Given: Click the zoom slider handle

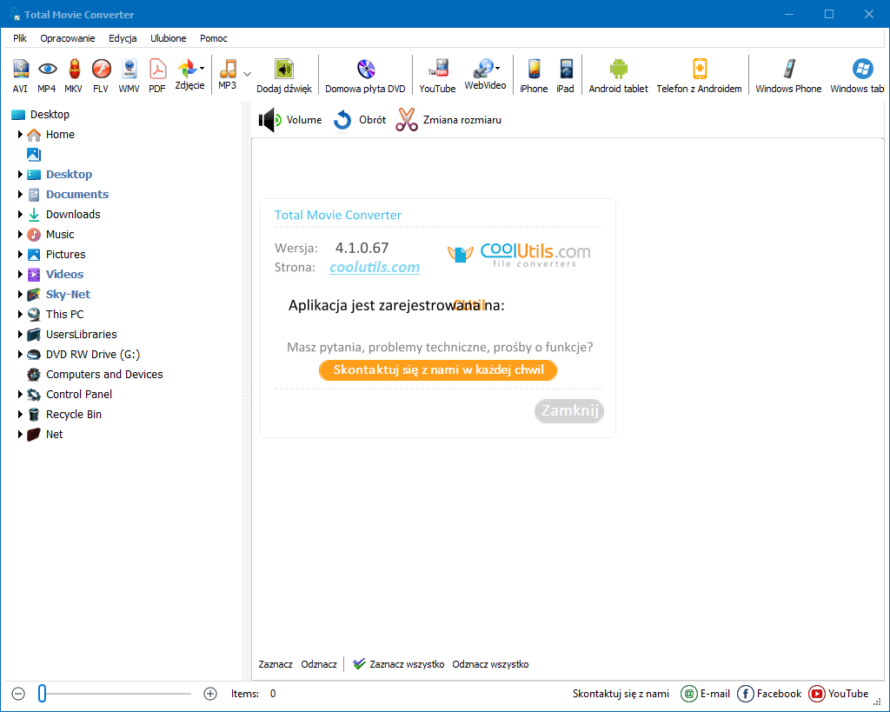Looking at the screenshot, I should pyautogui.click(x=42, y=693).
